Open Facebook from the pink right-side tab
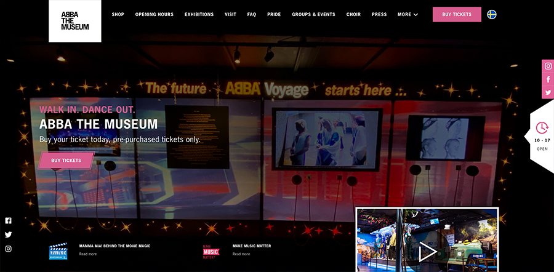The image size is (554, 272). [x=548, y=79]
